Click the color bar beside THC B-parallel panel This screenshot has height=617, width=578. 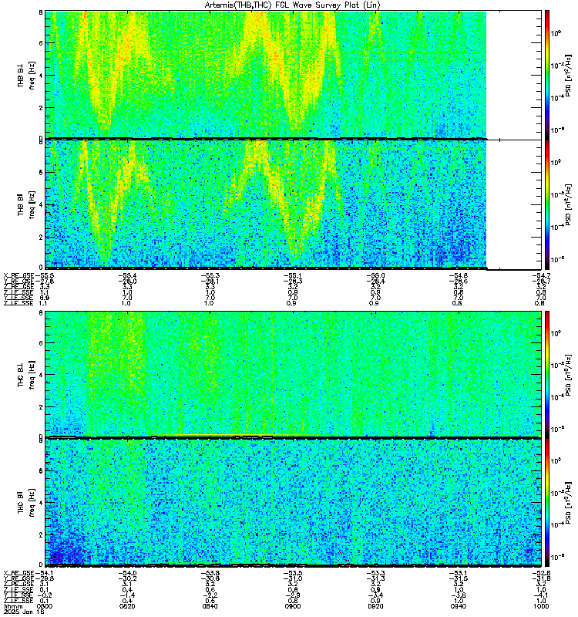(547, 502)
